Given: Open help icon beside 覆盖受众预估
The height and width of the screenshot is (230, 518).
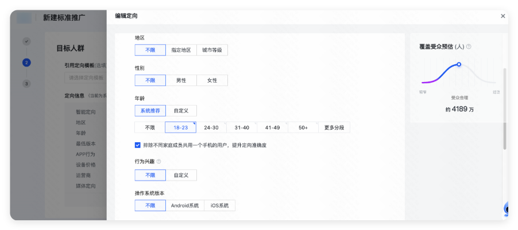Looking at the screenshot, I should point(469,47).
